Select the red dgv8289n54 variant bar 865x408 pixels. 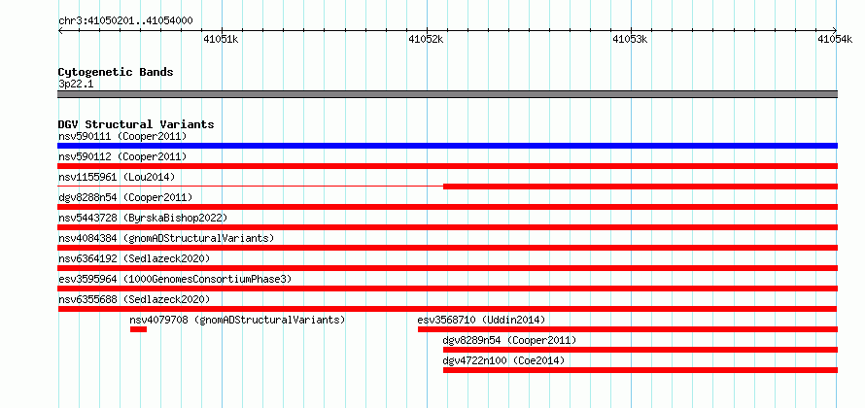tap(640, 350)
